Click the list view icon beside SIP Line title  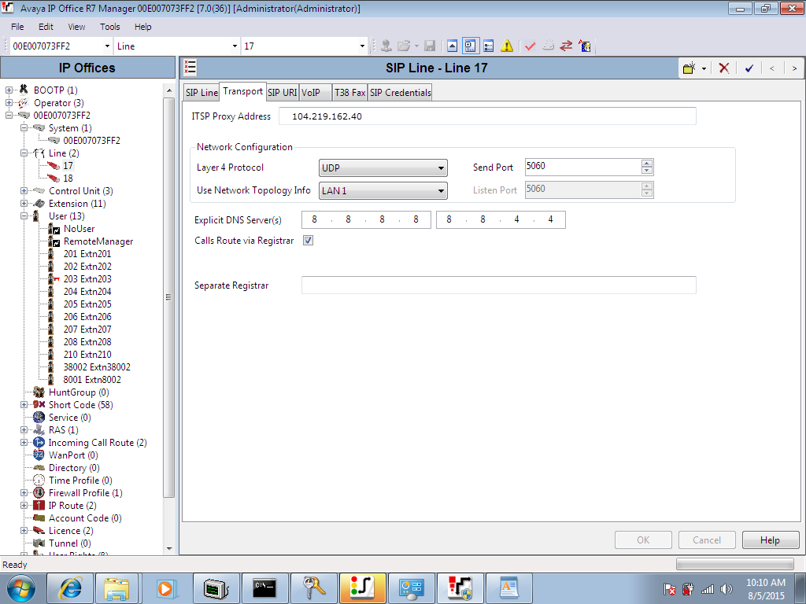[x=190, y=68]
